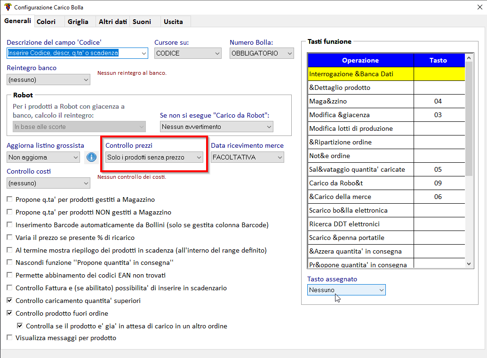Select the &Carico della merce row
The height and width of the screenshot is (358, 487).
tap(386, 197)
